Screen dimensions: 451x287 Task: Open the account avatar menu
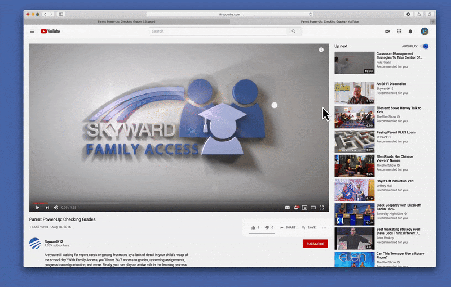click(x=425, y=32)
